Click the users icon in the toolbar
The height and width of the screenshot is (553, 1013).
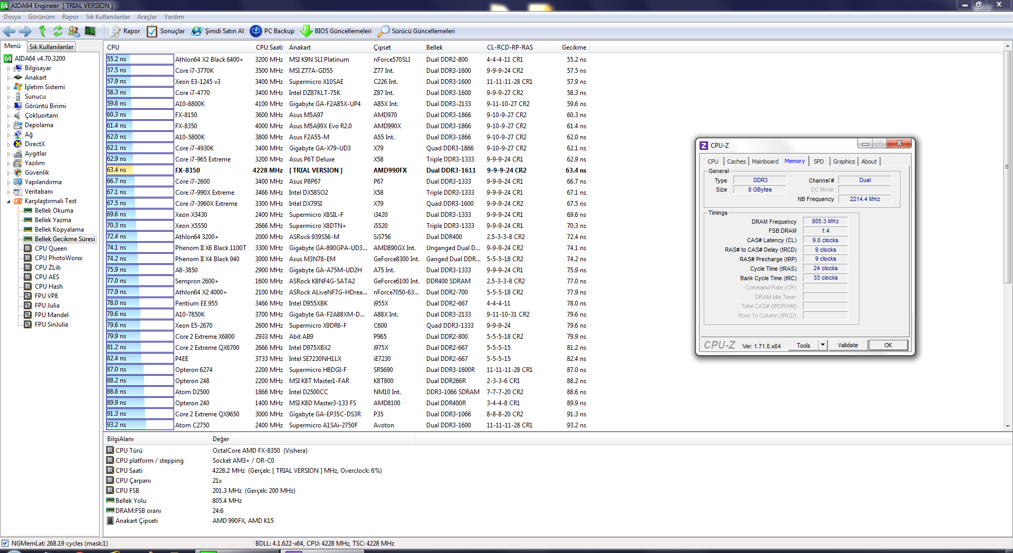74,31
